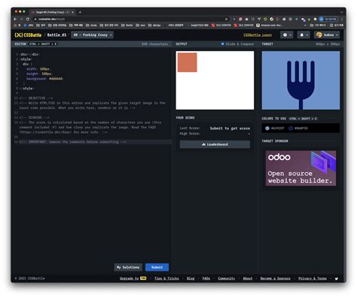
Task: Open the Privacy & Terms link
Action: pos(313,278)
